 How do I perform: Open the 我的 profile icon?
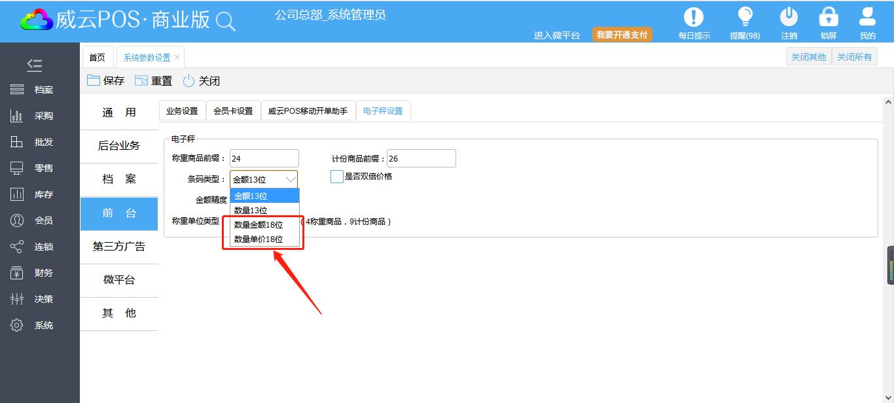click(867, 18)
